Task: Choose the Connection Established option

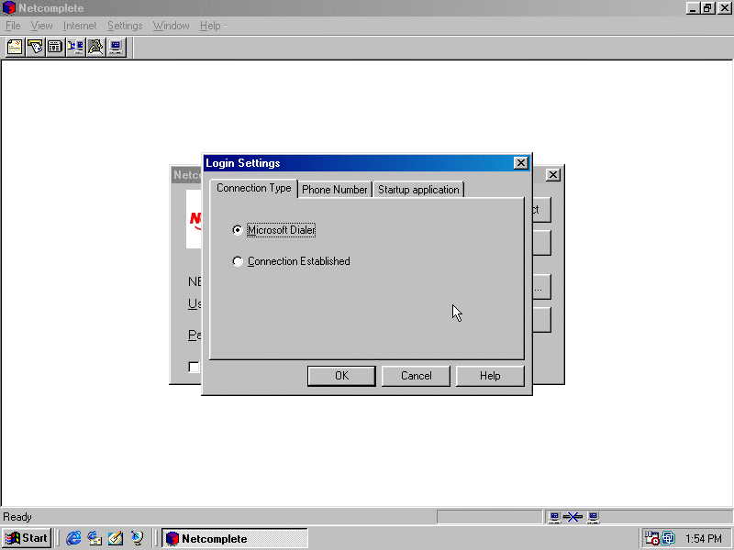Action: point(239,261)
